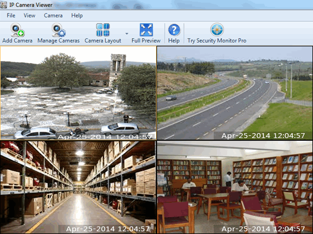Screen dimensions: 313x234
Task: Open the View menu
Action: click(29, 16)
